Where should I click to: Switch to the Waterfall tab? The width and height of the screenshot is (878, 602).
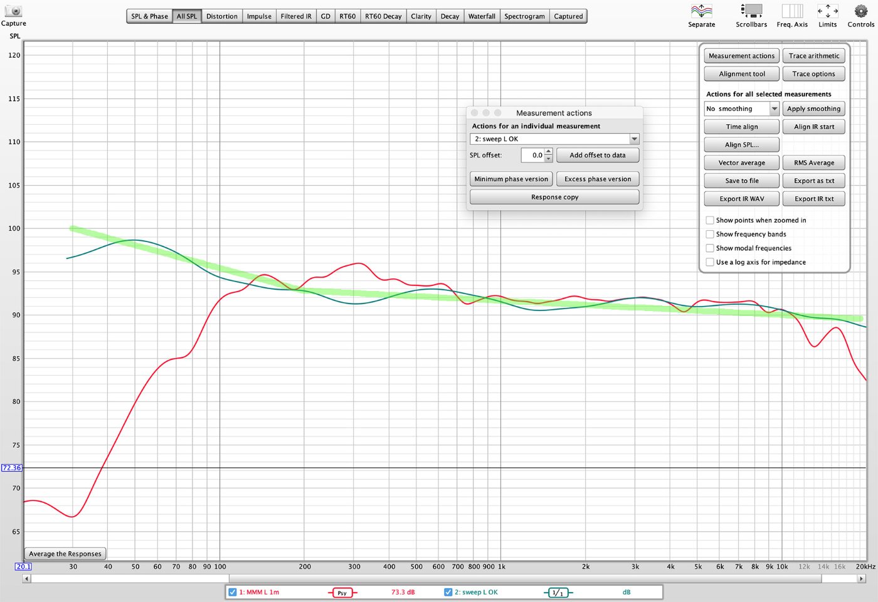481,16
